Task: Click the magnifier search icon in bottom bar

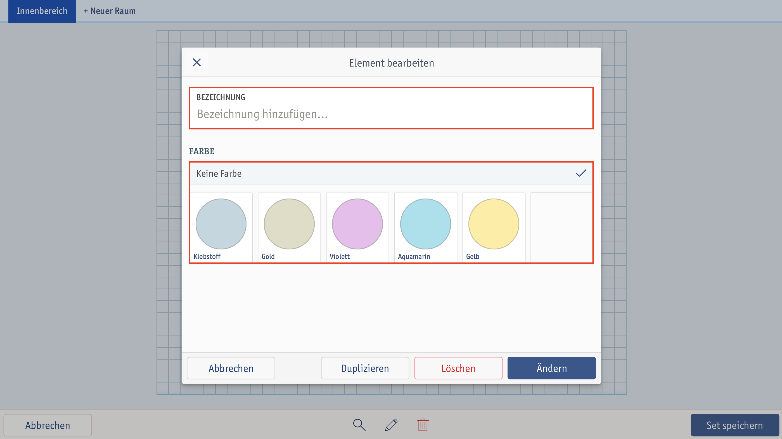Action: click(359, 425)
